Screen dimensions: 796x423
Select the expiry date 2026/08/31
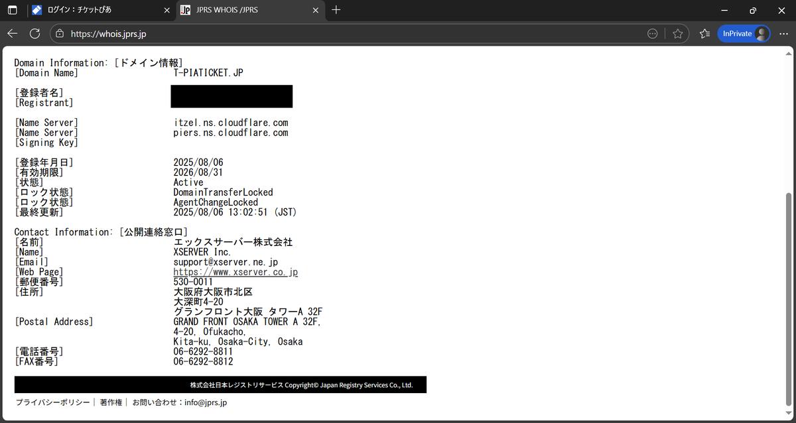[x=198, y=172]
